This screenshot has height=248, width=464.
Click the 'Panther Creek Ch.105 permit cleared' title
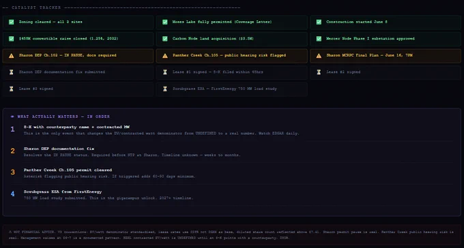pyautogui.click(x=68, y=170)
